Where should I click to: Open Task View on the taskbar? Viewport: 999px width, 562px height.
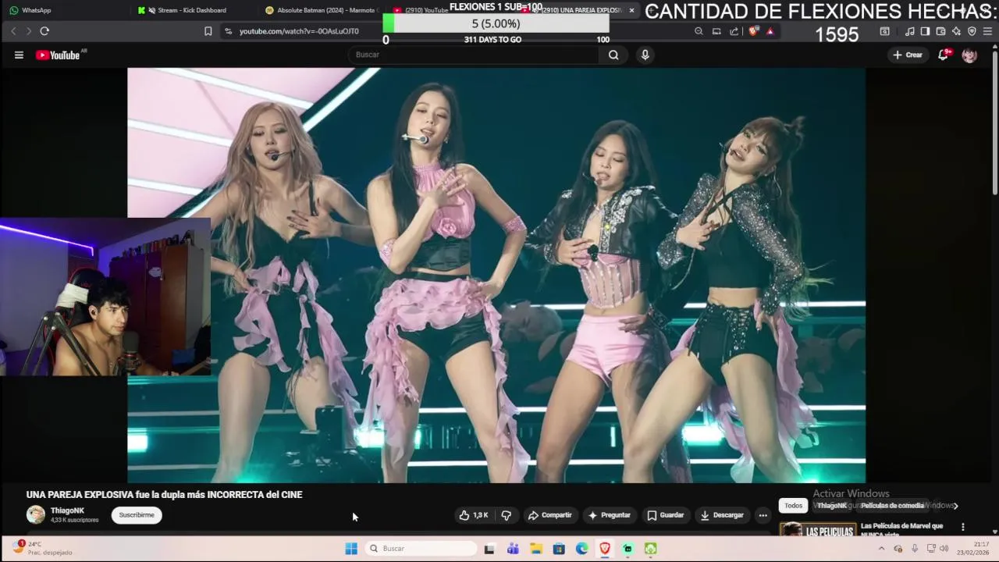click(x=489, y=549)
